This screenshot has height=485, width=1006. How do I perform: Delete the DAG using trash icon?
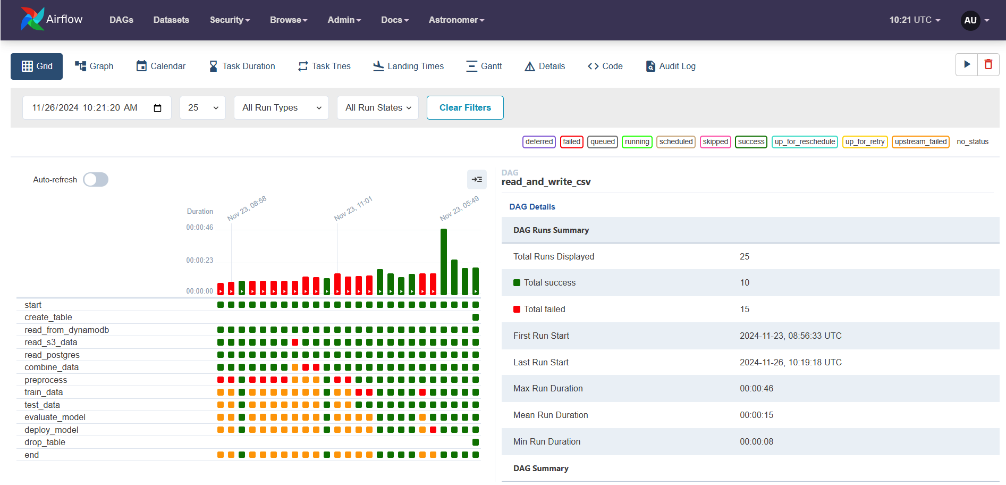click(x=988, y=65)
